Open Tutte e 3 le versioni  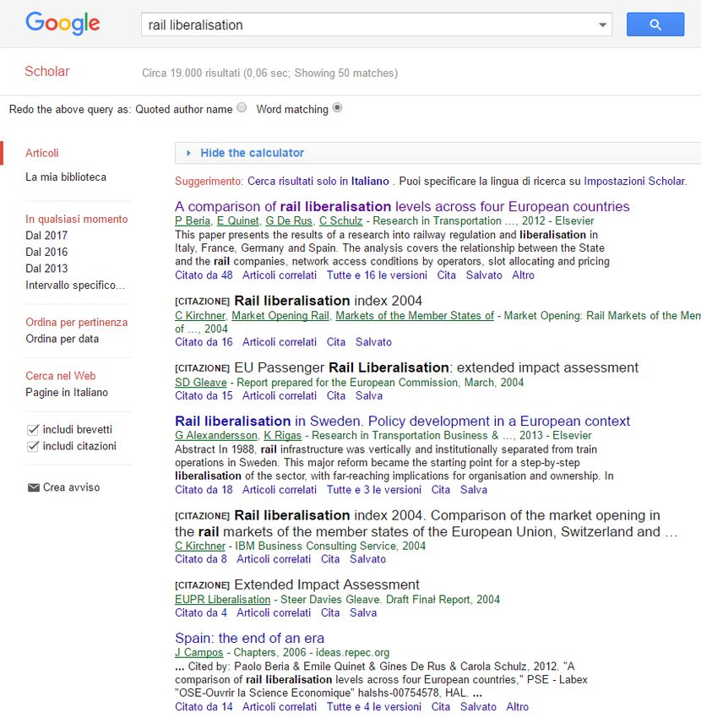pyautogui.click(x=374, y=490)
